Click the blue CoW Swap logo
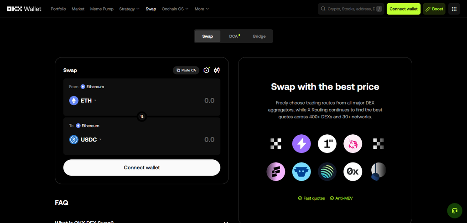 coord(301,172)
